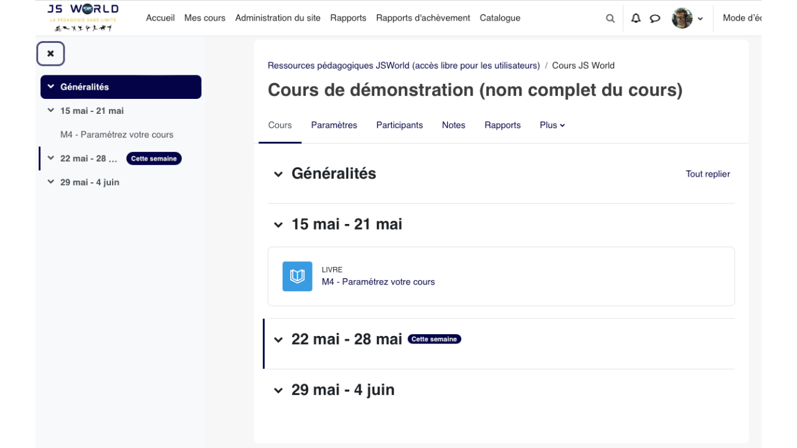The width and height of the screenshot is (797, 448).
Task: Collapse the 15 mai - 21 mai main section
Action: pos(278,225)
